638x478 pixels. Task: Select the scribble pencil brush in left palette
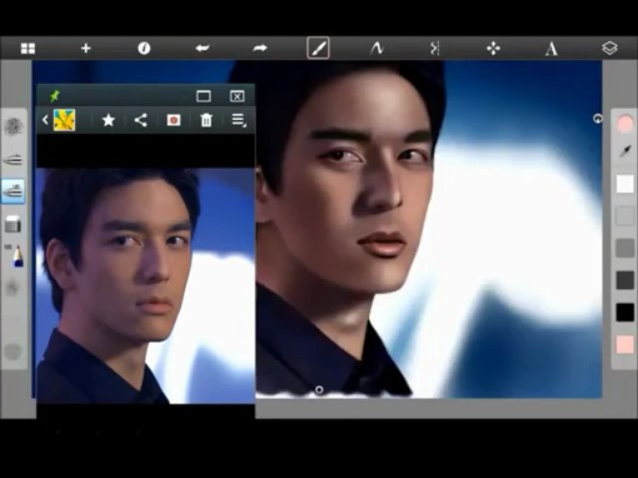[13, 126]
